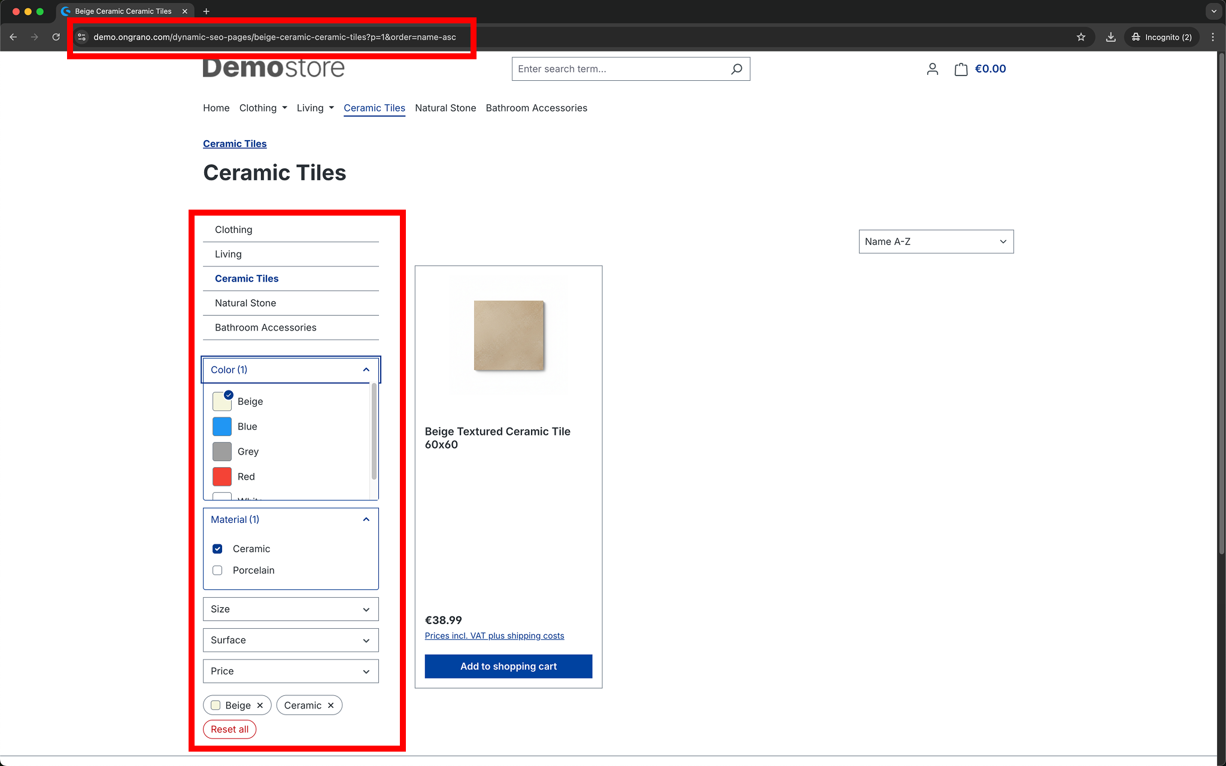Open the Chrome three-dot menu

click(1213, 37)
